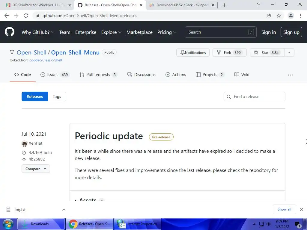Open the Marketplace link
307x230 pixels.
(139, 32)
